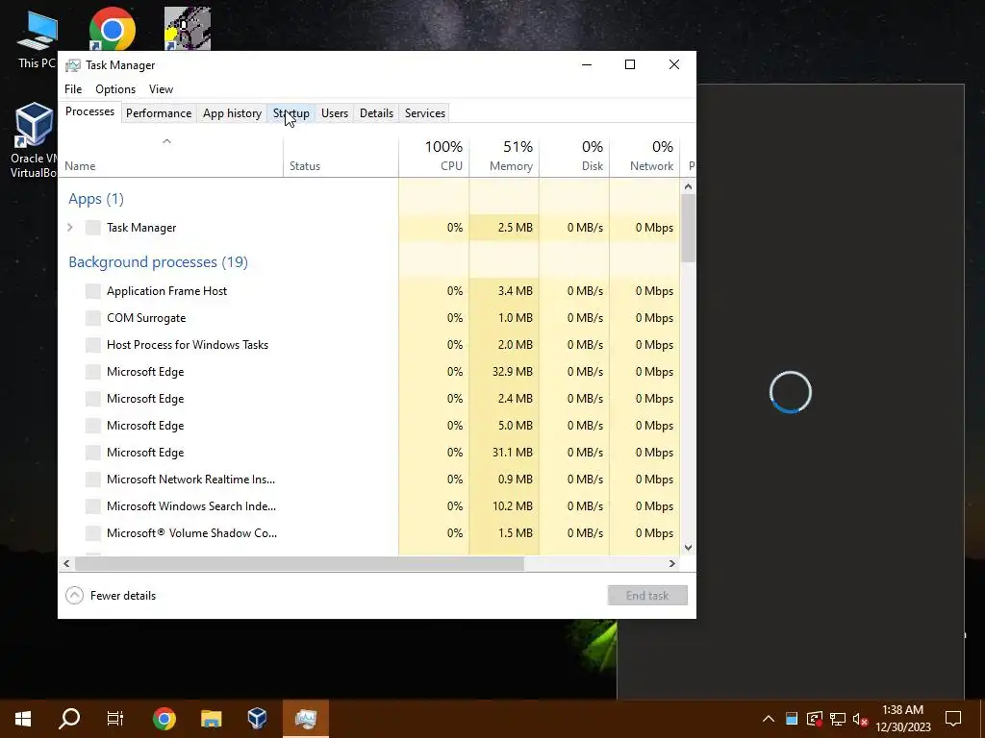Click the Application Frame Host row icon

coord(93,291)
